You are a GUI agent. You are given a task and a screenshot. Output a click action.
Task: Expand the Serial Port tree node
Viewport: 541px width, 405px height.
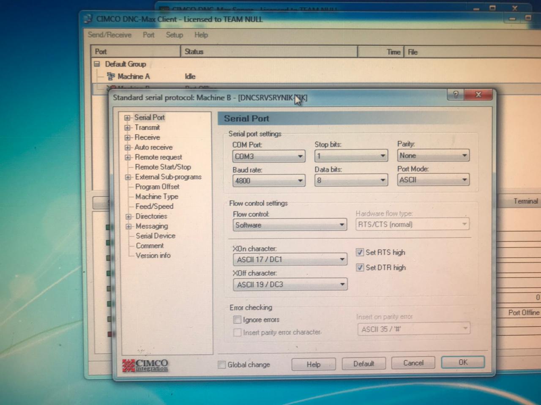127,118
